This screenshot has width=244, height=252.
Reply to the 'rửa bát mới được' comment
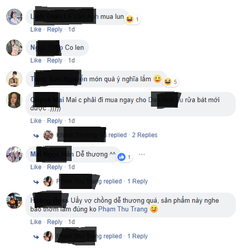[55, 121]
